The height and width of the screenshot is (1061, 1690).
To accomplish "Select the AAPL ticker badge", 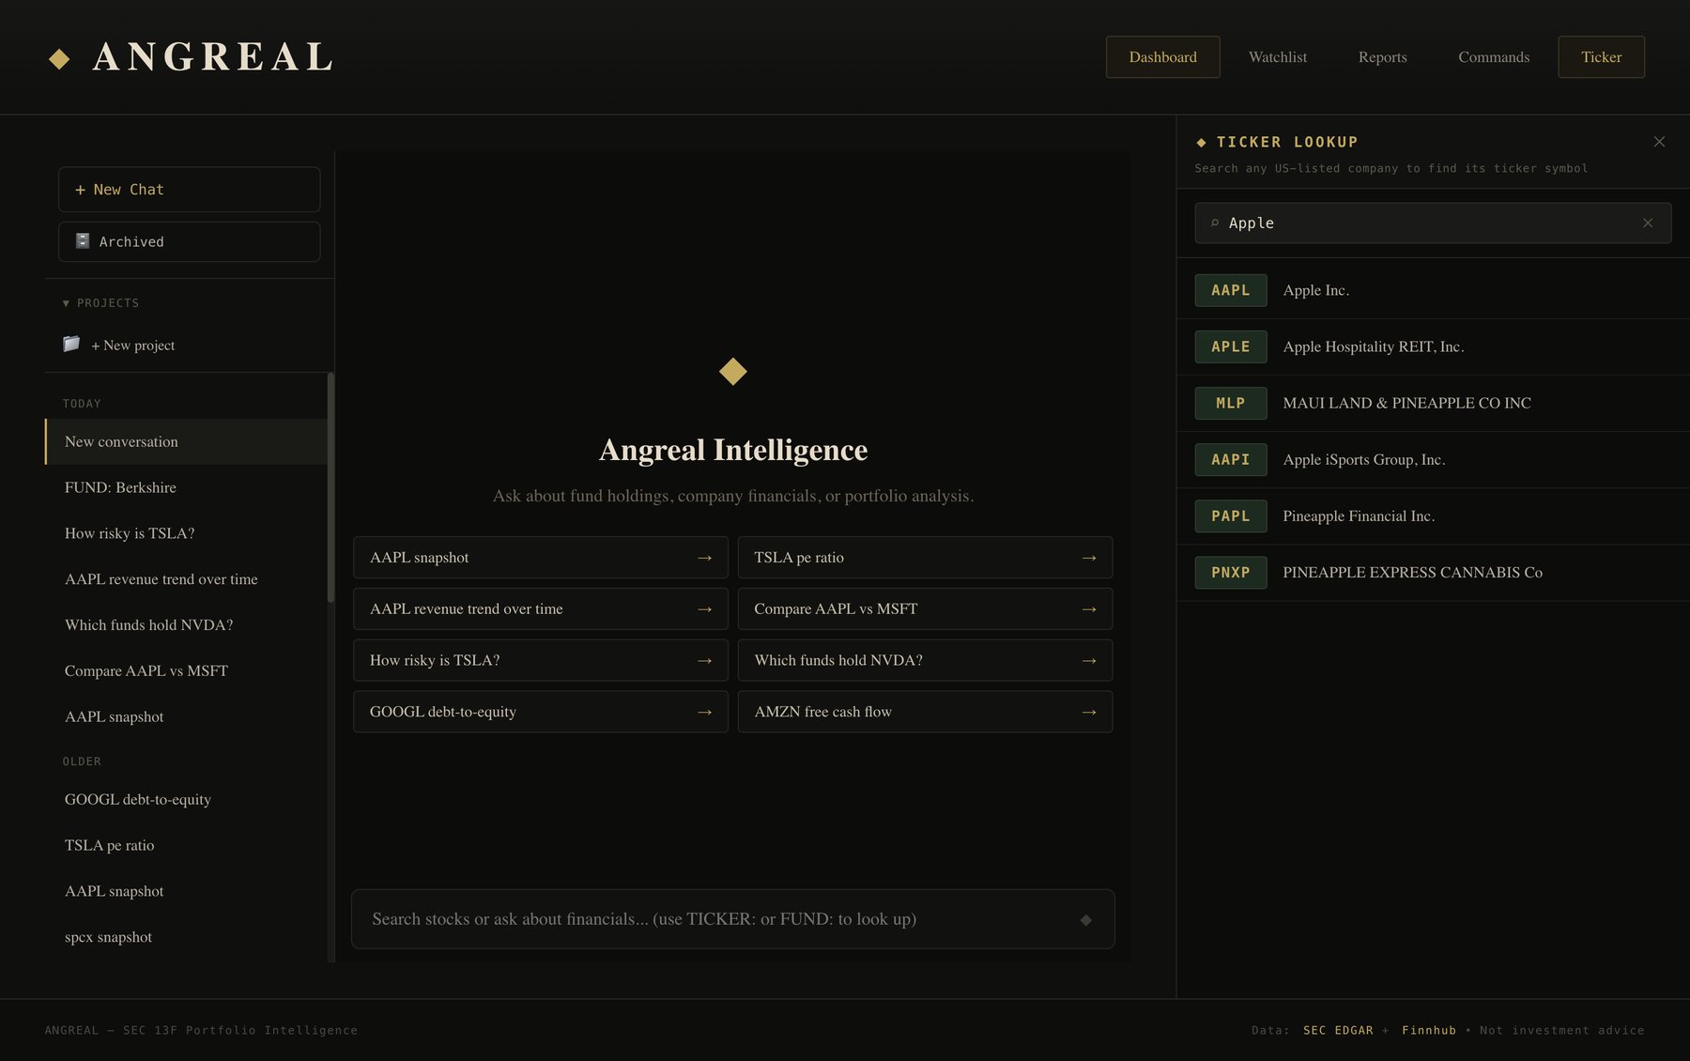I will tap(1230, 290).
